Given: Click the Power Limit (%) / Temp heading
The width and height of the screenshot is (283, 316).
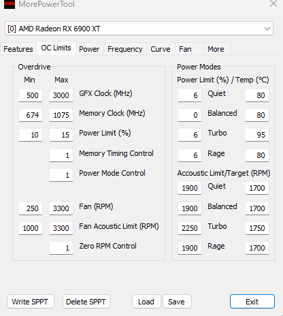Looking at the screenshot, I should [223, 80].
